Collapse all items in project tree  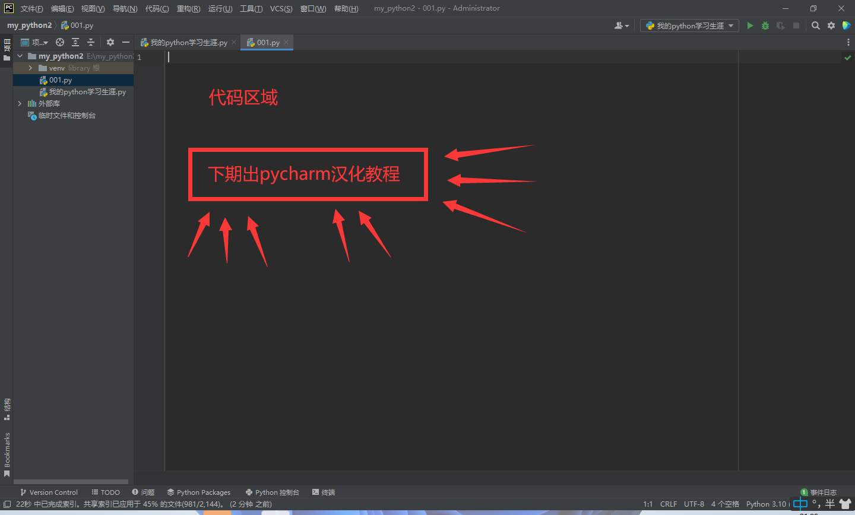91,42
